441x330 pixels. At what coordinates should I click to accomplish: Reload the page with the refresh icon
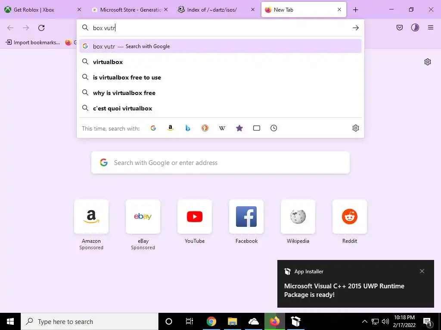click(41, 27)
